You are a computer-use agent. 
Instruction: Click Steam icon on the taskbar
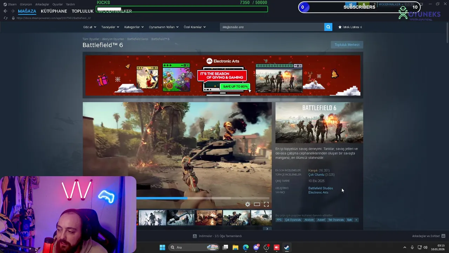[287, 247]
